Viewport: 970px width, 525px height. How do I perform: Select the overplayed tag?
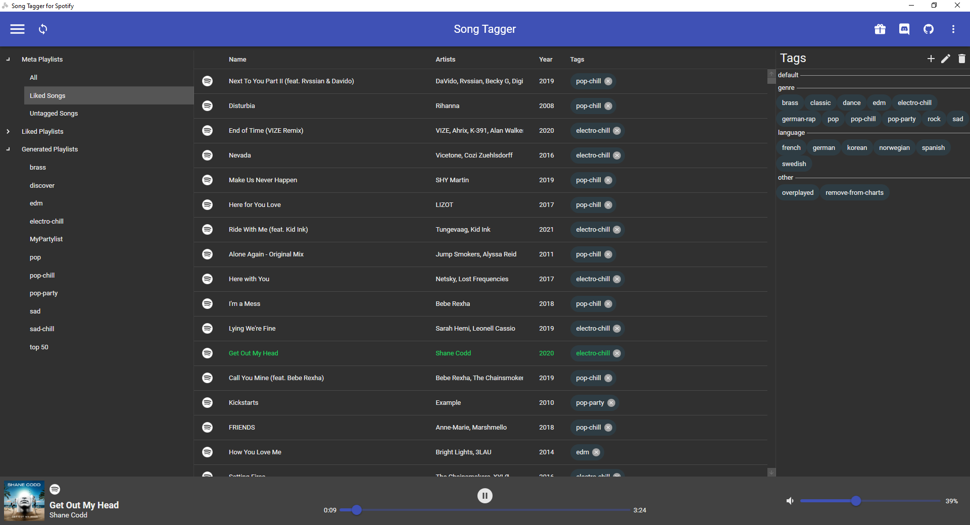click(x=798, y=193)
